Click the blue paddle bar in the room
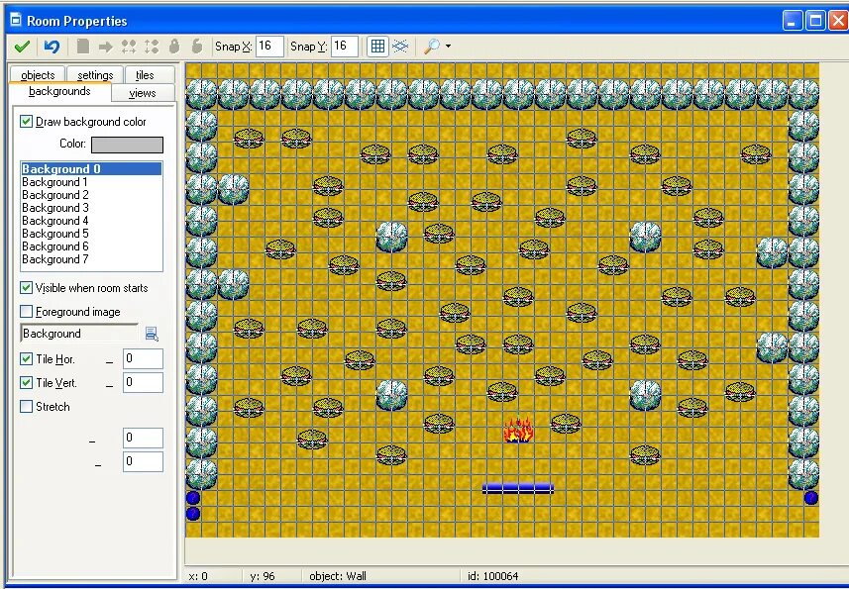Viewport: 849px width, 589px height. (518, 488)
